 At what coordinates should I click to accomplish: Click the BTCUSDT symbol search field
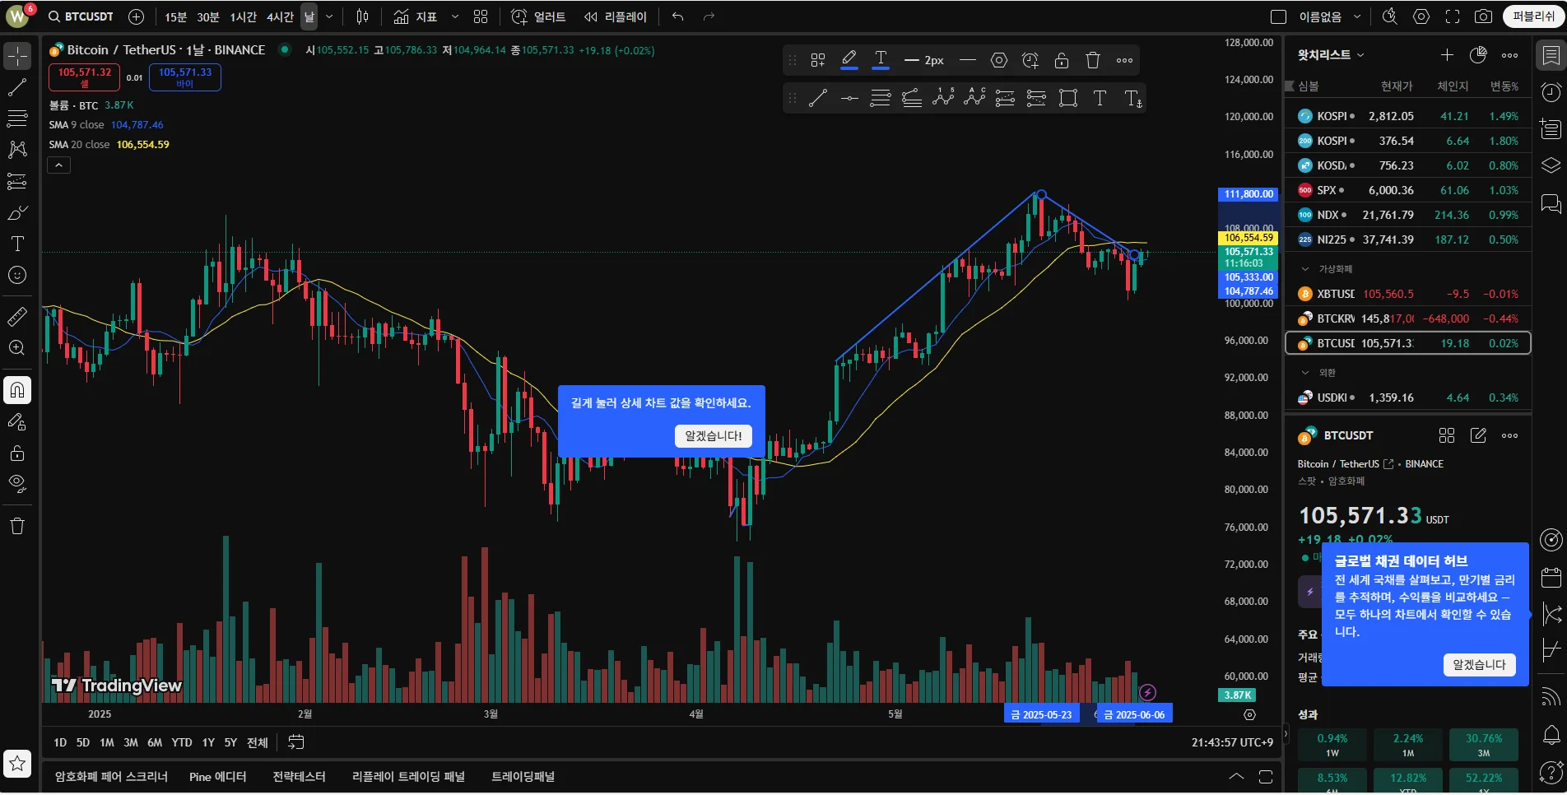pos(81,16)
